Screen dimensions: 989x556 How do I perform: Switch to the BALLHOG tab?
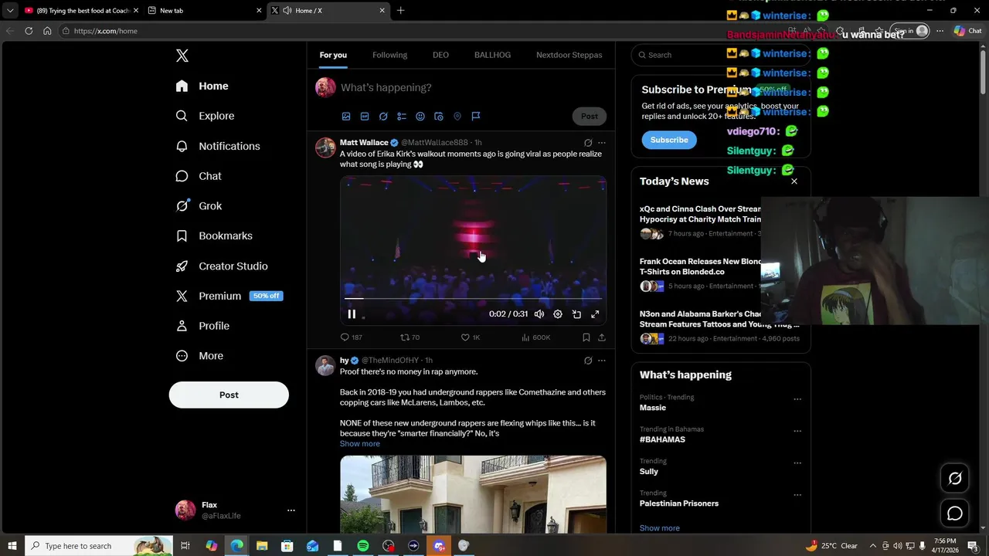(x=492, y=55)
